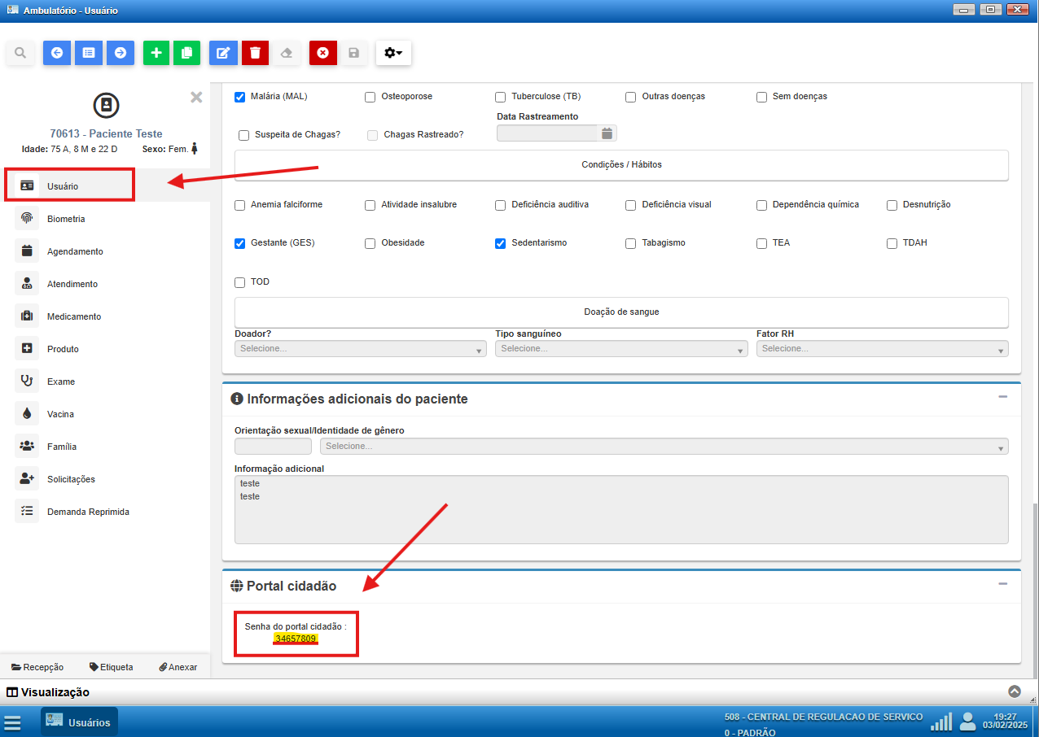Click the Anexar button
Viewport: 1039px width, 737px height.
click(x=178, y=667)
